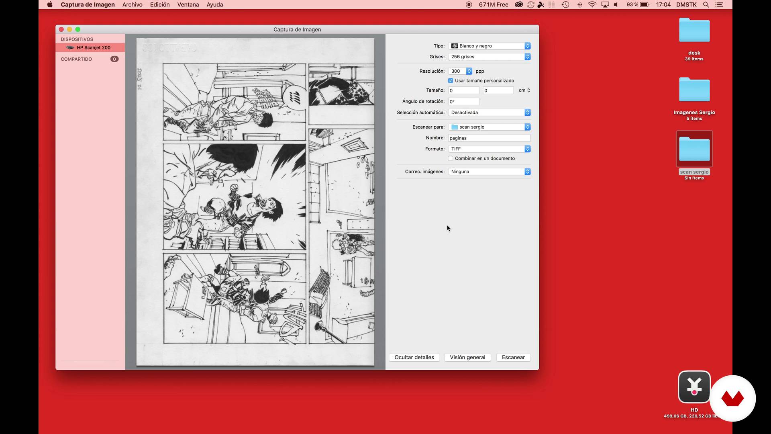The image size is (771, 434).
Task: Open the Escanear para folder dropdown
Action: [490, 127]
